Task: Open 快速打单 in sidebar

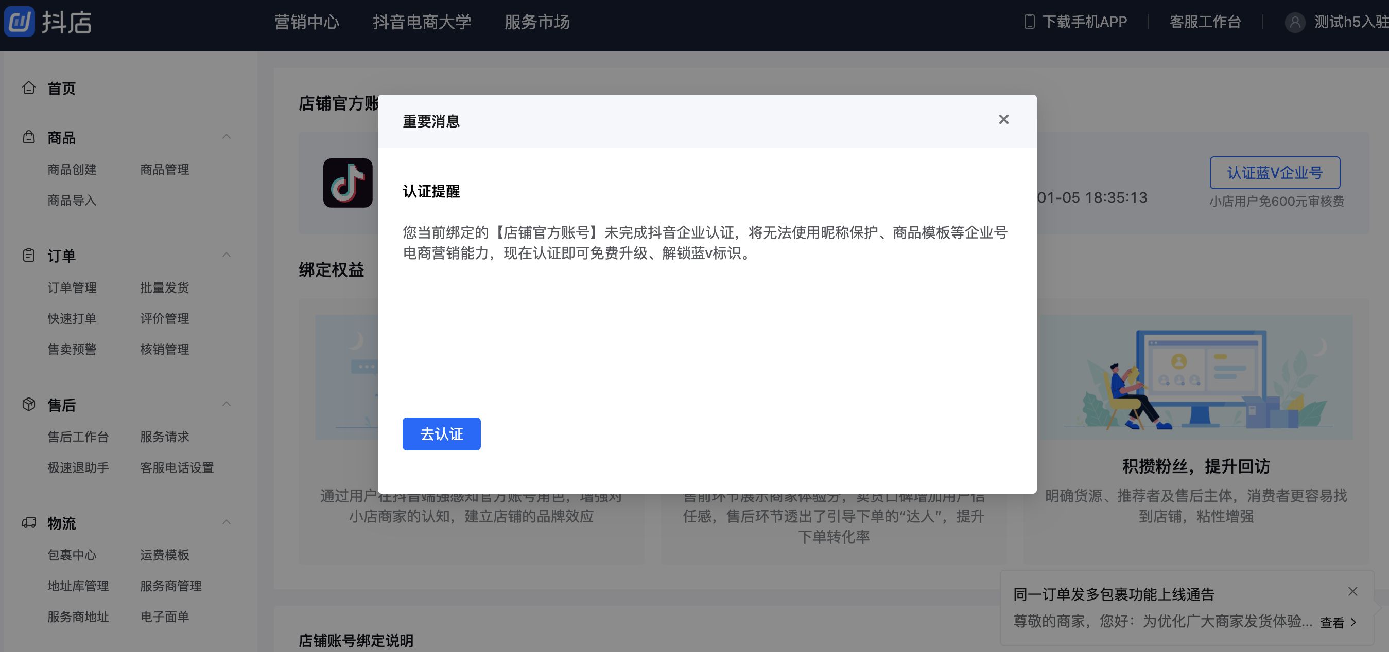Action: coord(72,318)
